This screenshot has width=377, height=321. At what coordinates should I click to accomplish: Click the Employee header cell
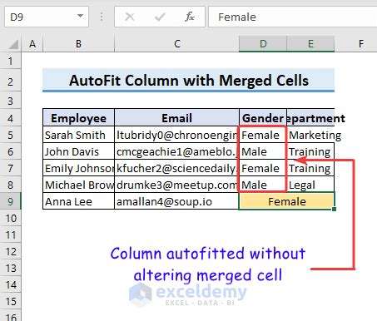click(x=78, y=118)
